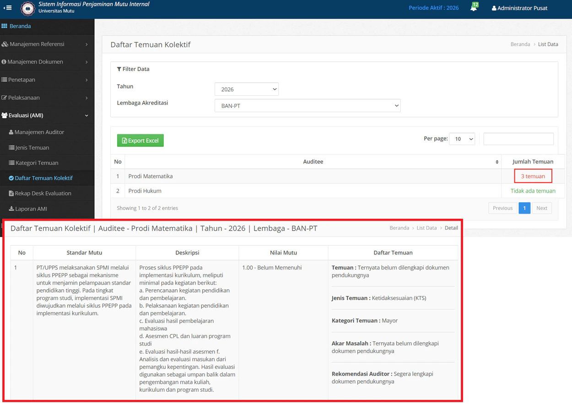
Task: Focus the table search input field
Action: pos(518,139)
